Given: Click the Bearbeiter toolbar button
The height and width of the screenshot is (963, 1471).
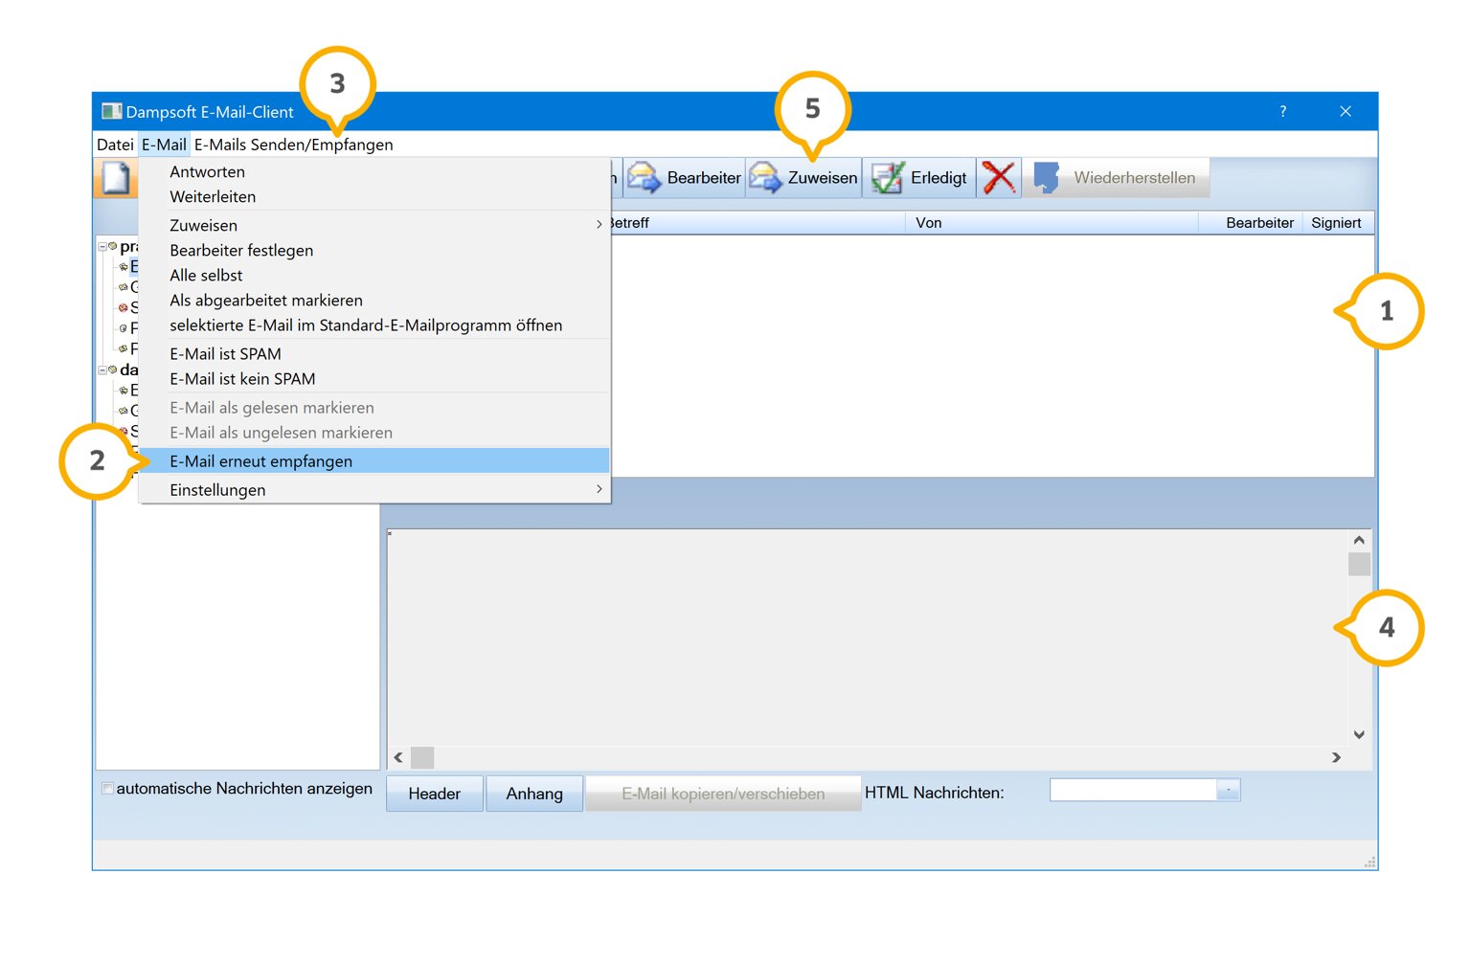Looking at the screenshot, I should tap(685, 178).
